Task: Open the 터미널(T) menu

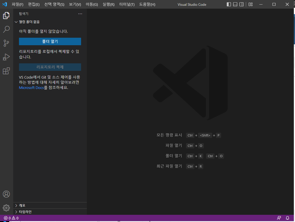Action: 127,4
